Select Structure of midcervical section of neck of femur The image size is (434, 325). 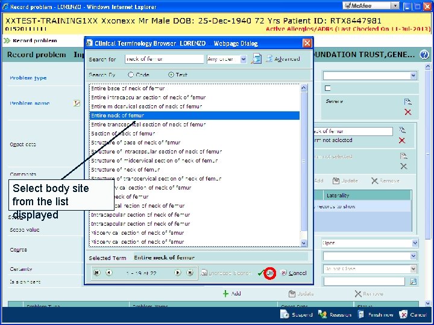195,161
